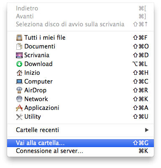Go to Inizio label
The height and width of the screenshot is (168, 161).
tap(32, 73)
